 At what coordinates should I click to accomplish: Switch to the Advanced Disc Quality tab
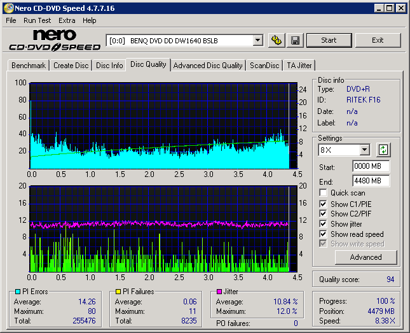pos(208,65)
